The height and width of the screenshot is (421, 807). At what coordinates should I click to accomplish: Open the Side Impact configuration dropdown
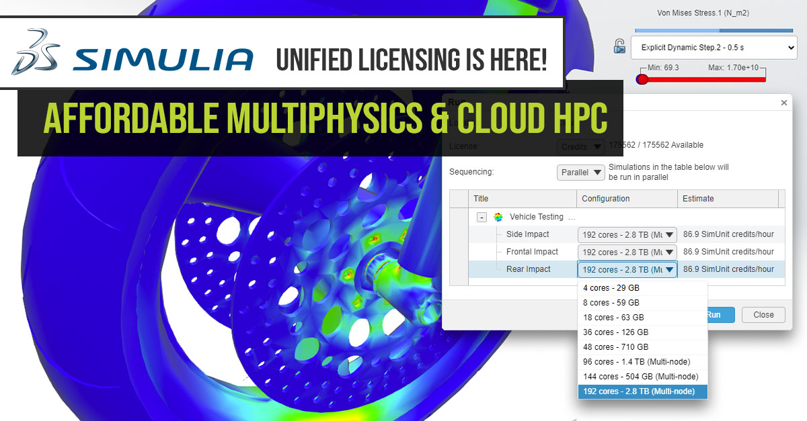(627, 234)
